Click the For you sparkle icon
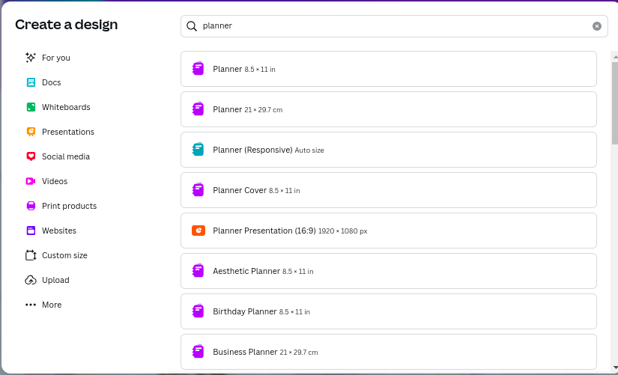618x375 pixels. (31, 58)
